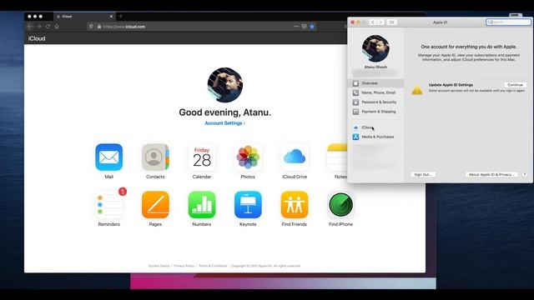Open the Find iPhone app icon
The image size is (534, 300).
(x=340, y=205)
